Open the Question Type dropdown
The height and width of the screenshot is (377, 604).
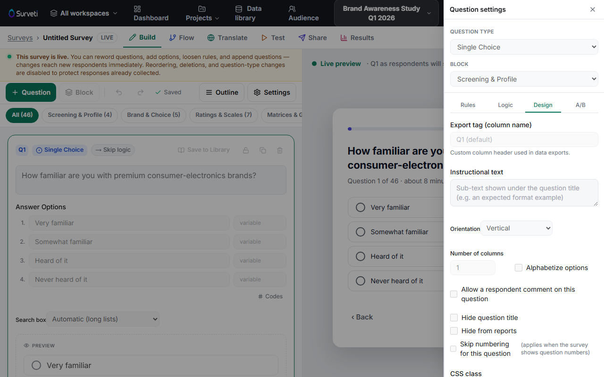pyautogui.click(x=524, y=47)
